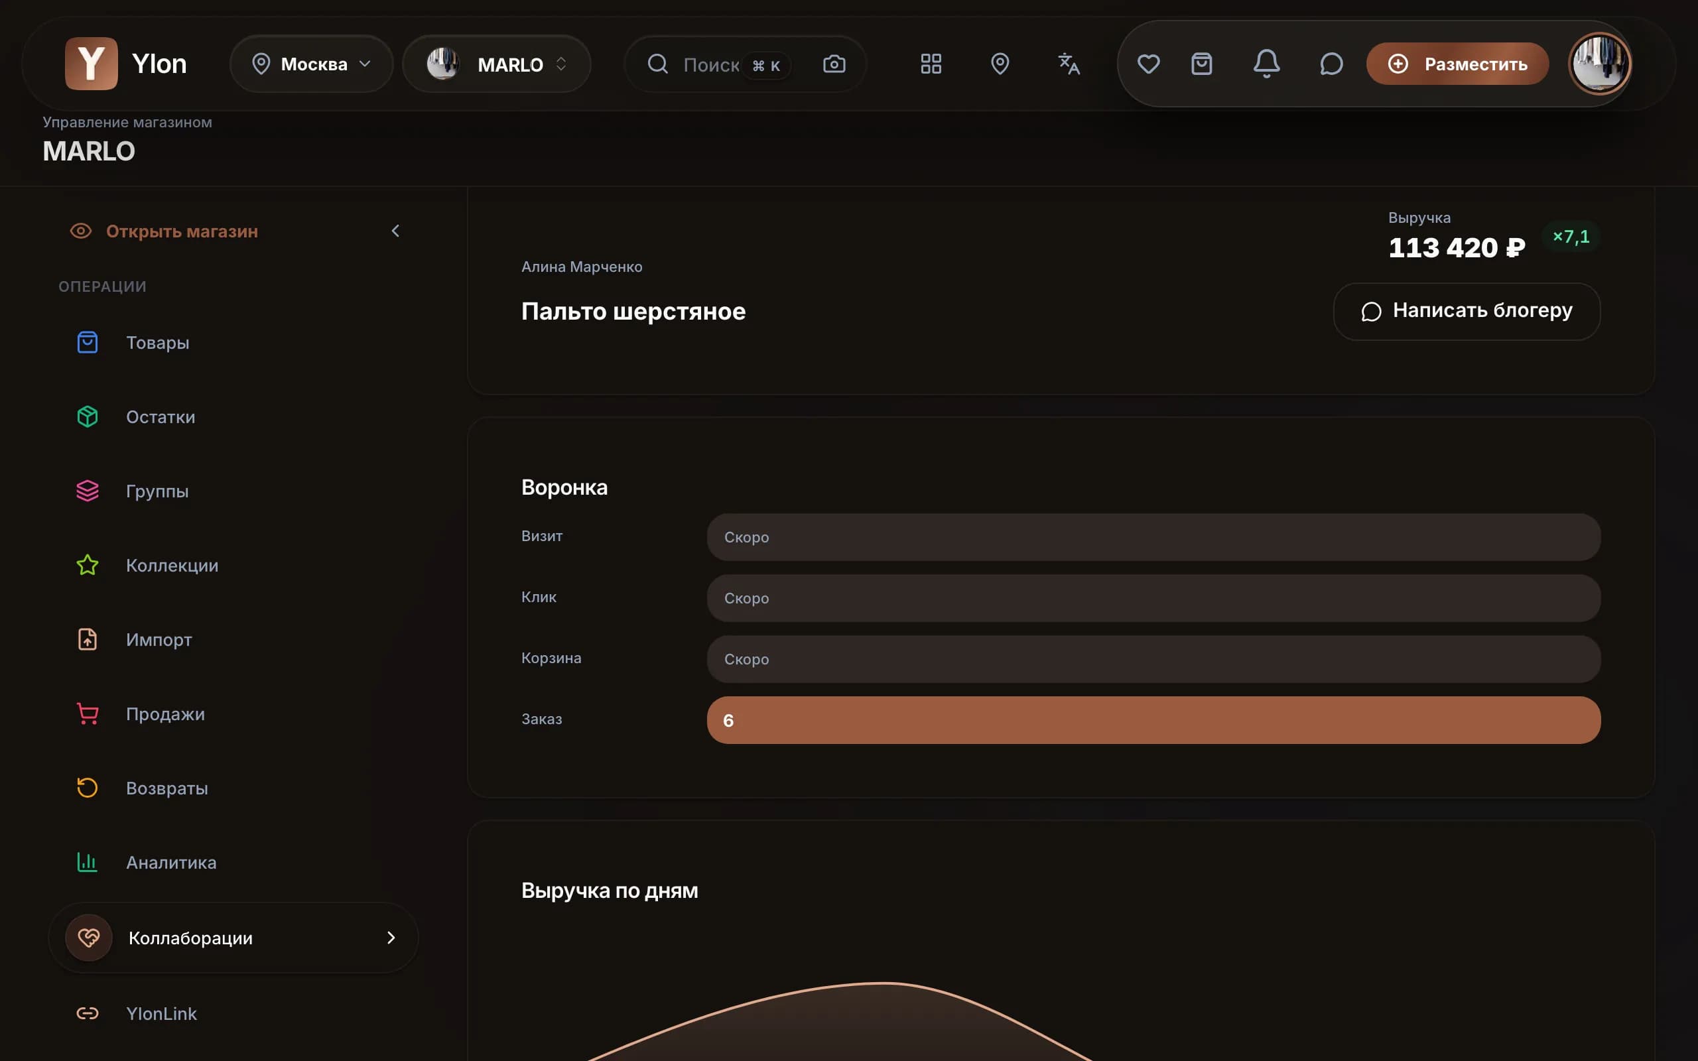Click the Продажи cart icon
Image resolution: width=1698 pixels, height=1061 pixels.
87,714
